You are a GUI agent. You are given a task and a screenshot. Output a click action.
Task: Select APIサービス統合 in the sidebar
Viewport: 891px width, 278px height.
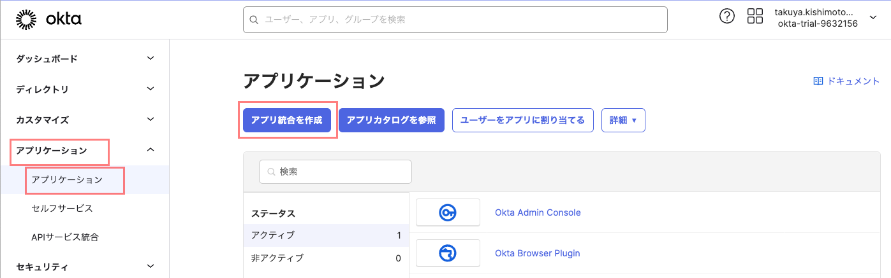pos(65,237)
